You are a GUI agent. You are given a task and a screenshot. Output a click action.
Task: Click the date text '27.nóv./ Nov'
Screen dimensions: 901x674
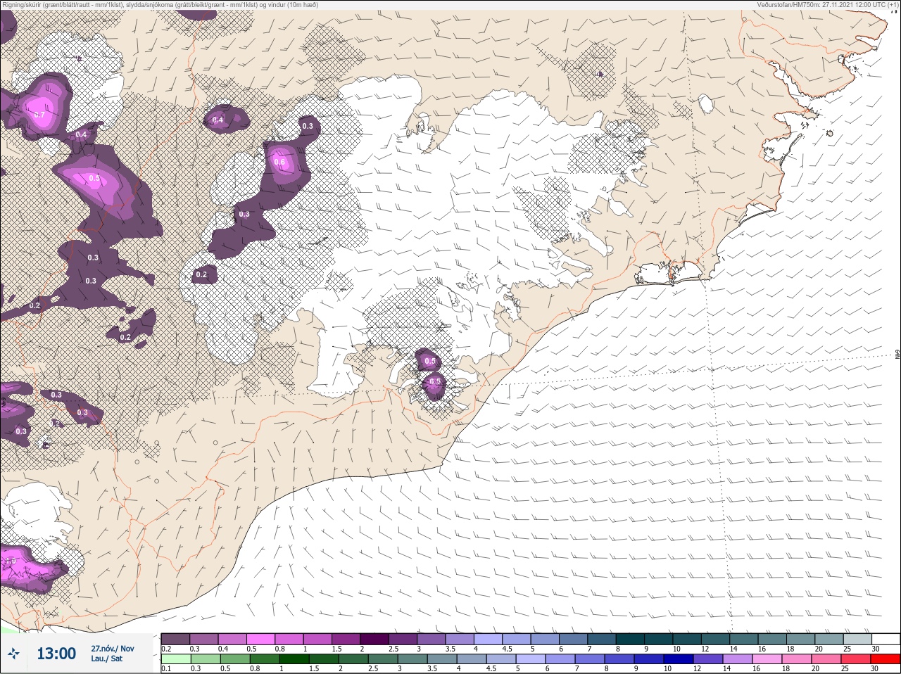113,649
